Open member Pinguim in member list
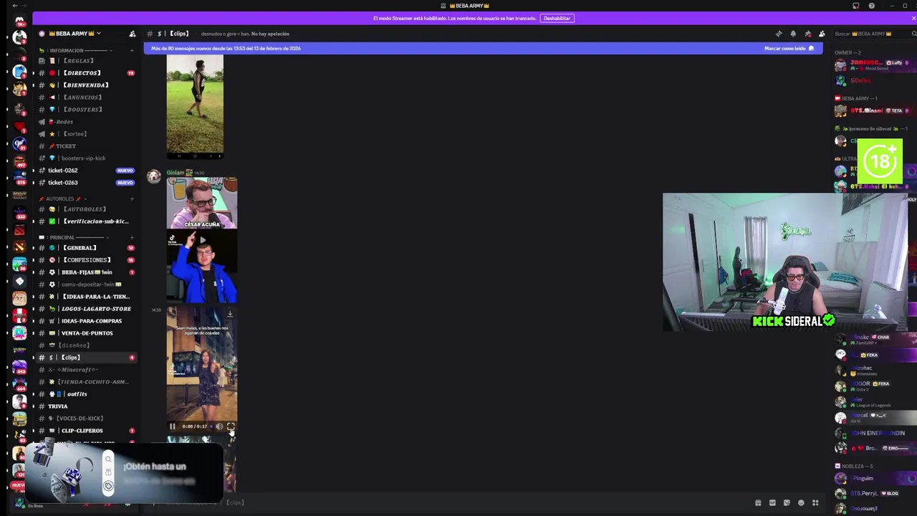Viewport: 917px width, 516px height. pos(874,479)
